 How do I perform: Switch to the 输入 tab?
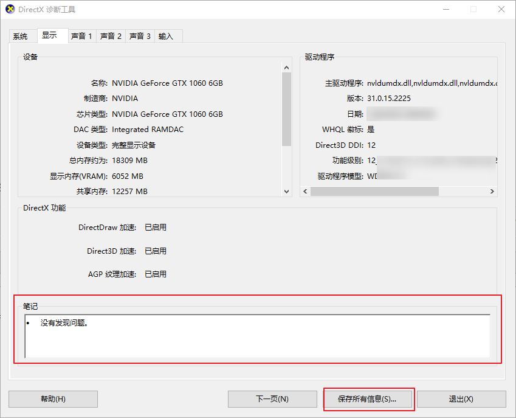(x=168, y=37)
